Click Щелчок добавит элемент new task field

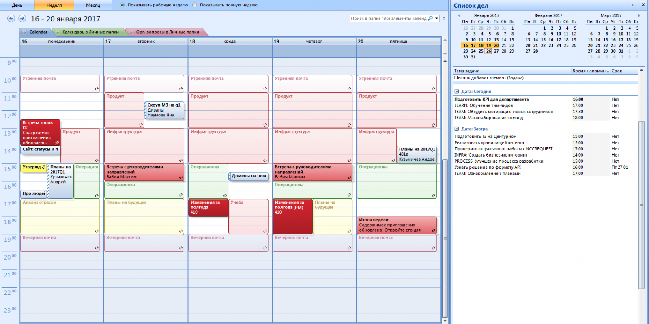click(x=545, y=78)
